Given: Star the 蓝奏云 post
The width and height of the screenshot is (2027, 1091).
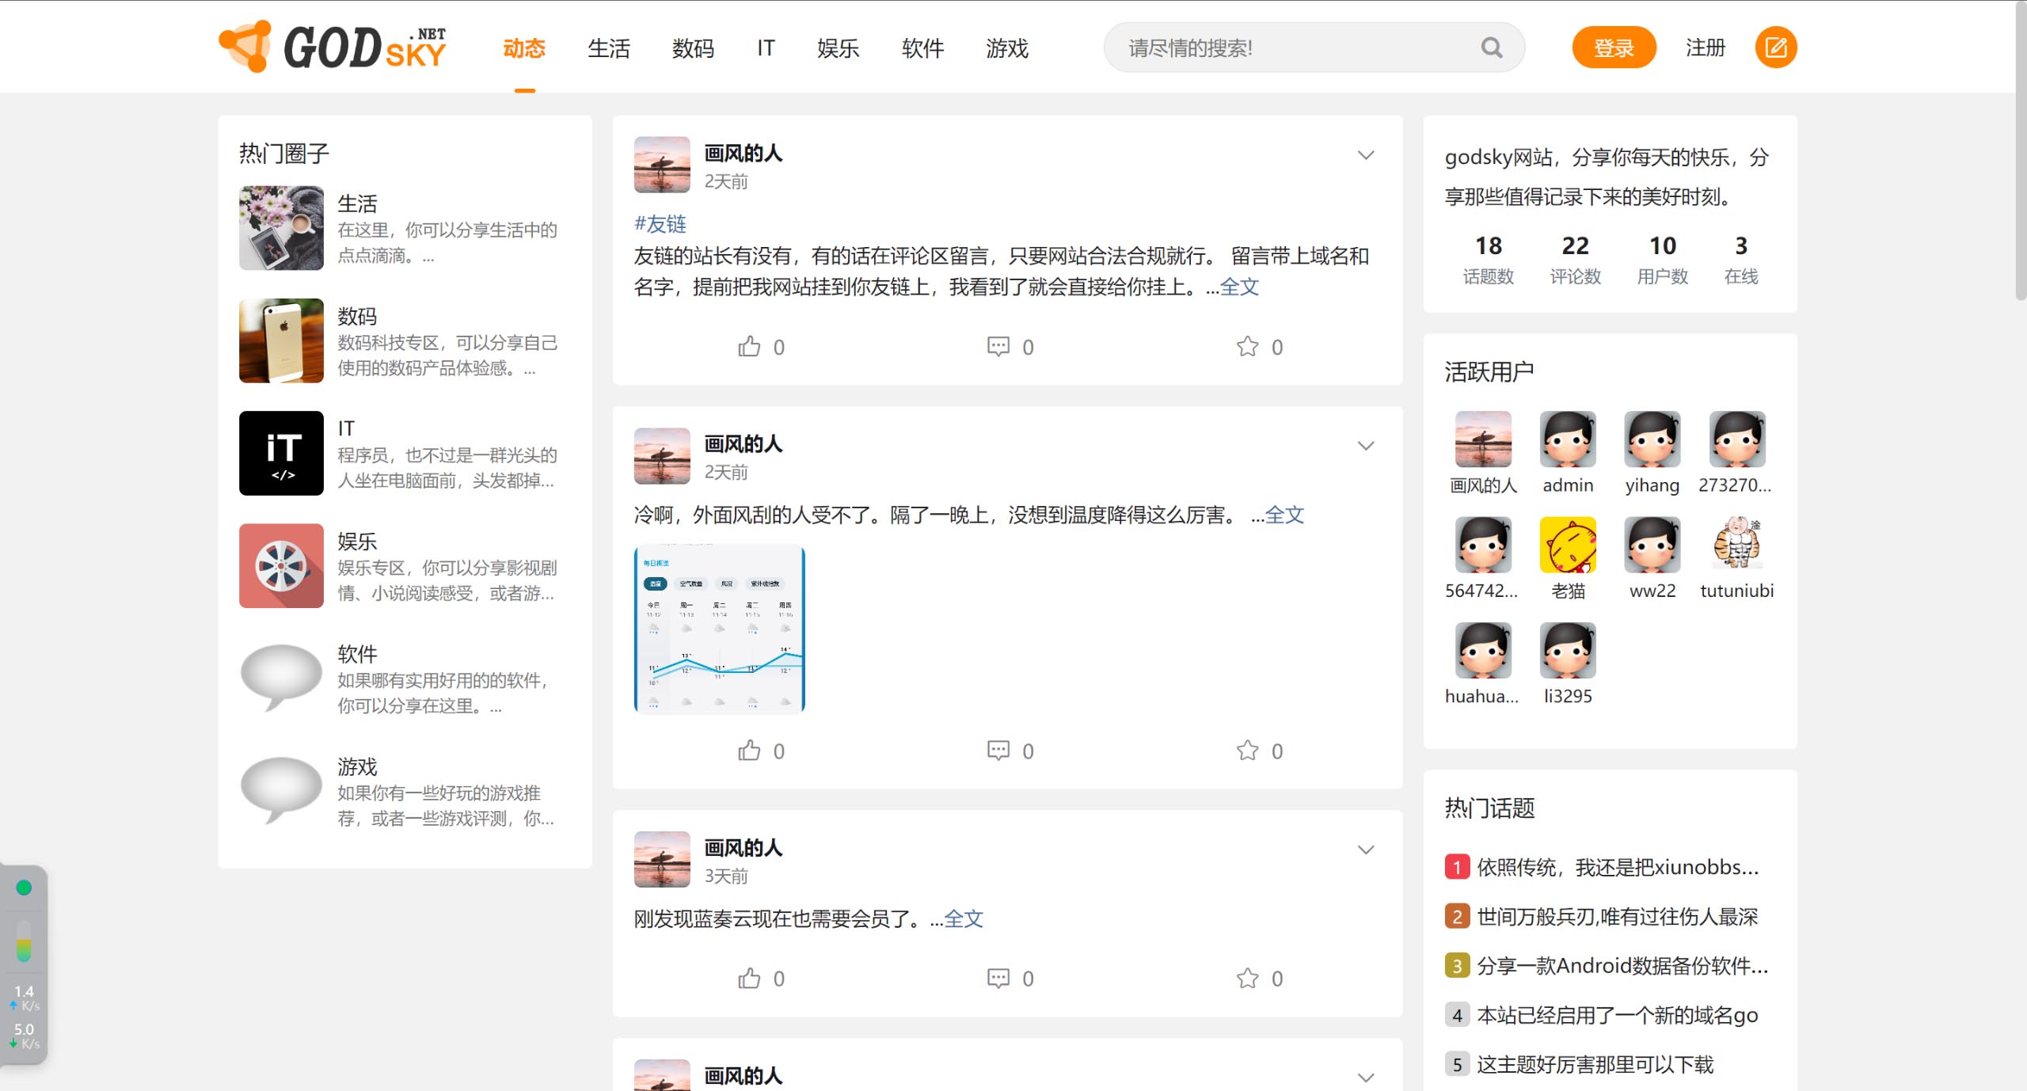Looking at the screenshot, I should pos(1247,979).
